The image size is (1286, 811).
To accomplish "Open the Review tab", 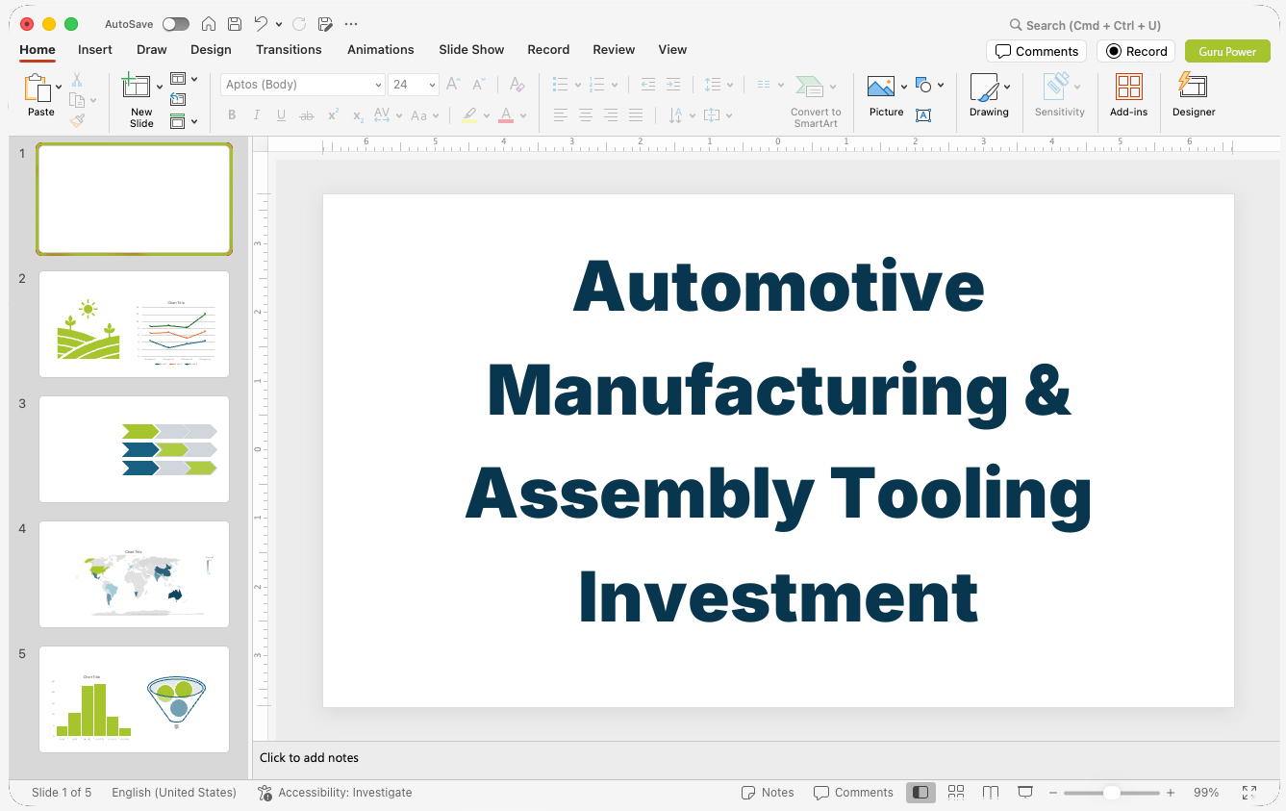I will pyautogui.click(x=614, y=49).
